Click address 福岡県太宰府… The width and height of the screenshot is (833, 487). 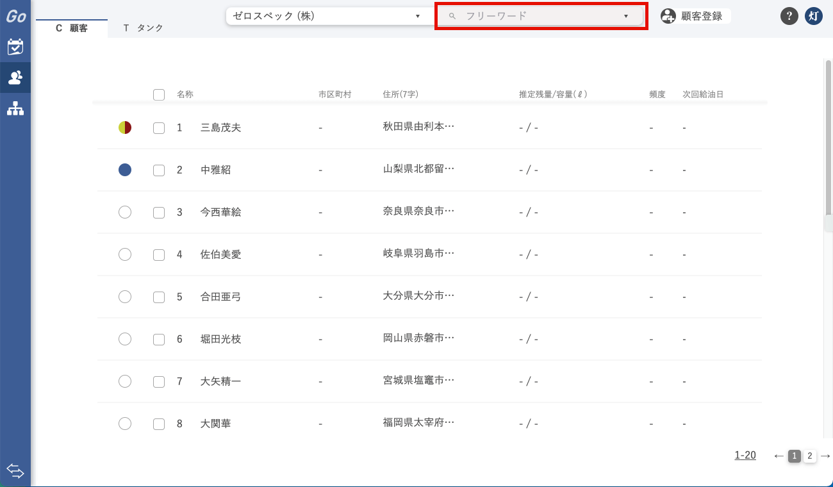(x=418, y=422)
